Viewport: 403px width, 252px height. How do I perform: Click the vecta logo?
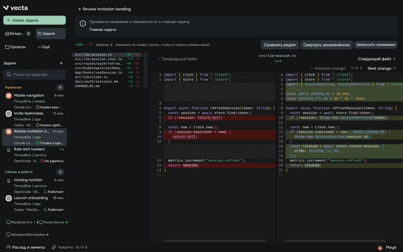coord(16,8)
